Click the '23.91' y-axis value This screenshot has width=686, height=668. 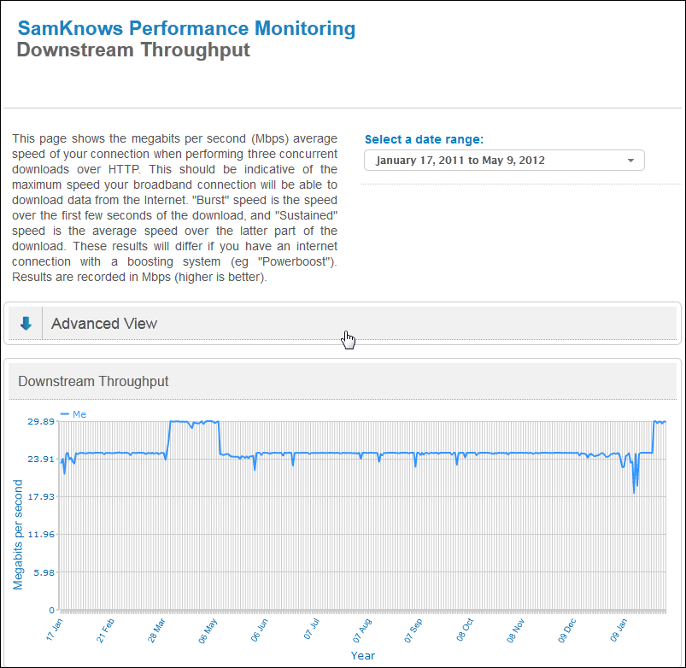click(41, 459)
